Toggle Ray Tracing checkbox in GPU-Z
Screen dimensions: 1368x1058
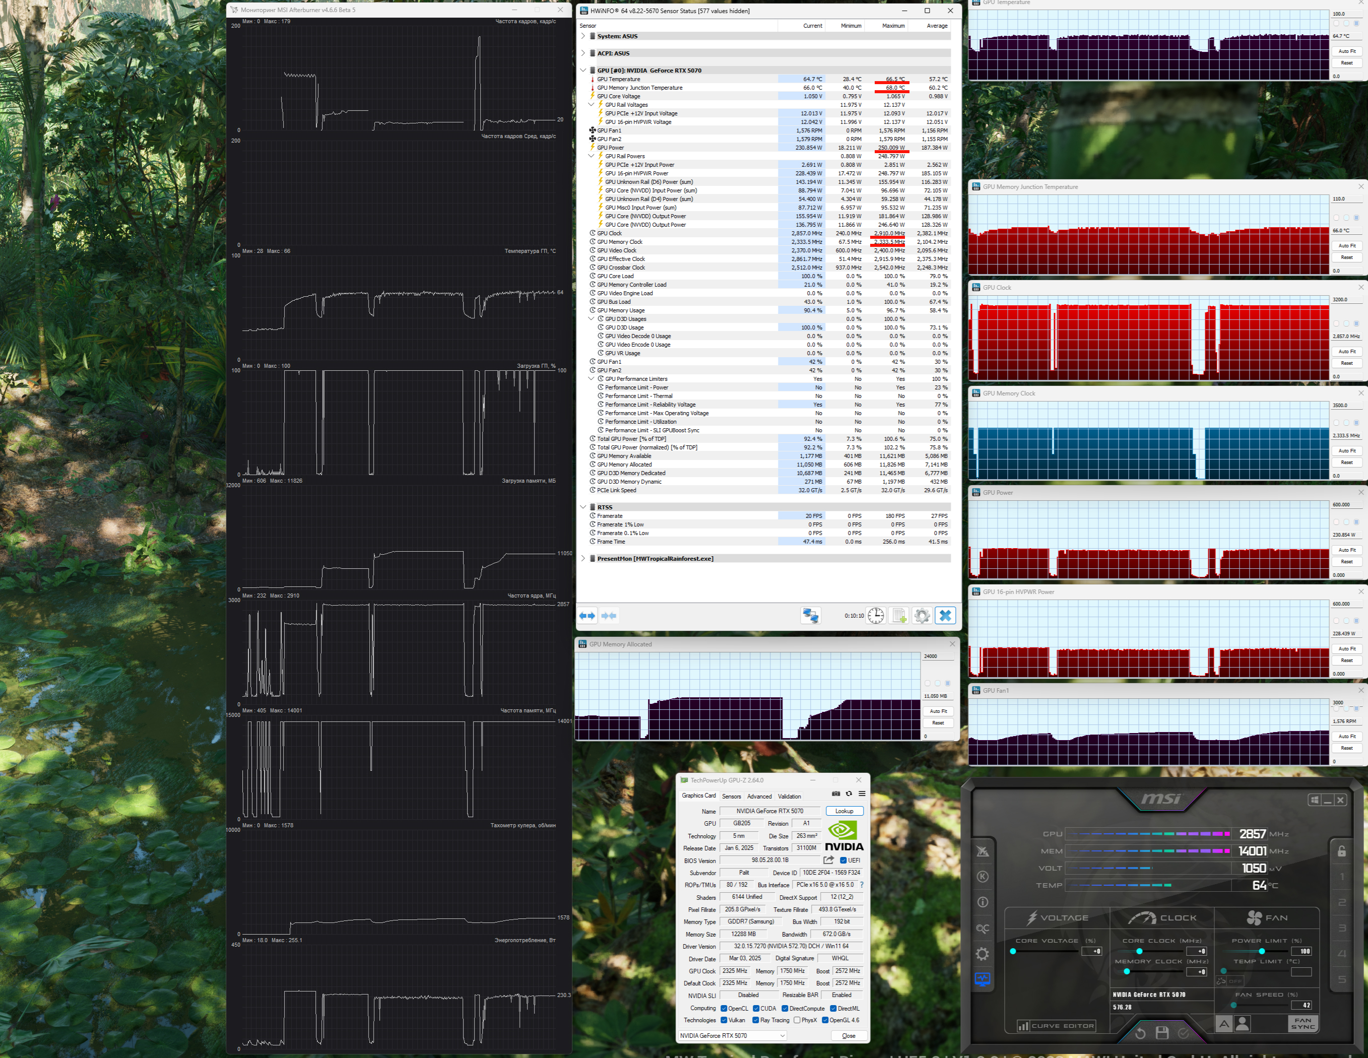click(x=756, y=1020)
